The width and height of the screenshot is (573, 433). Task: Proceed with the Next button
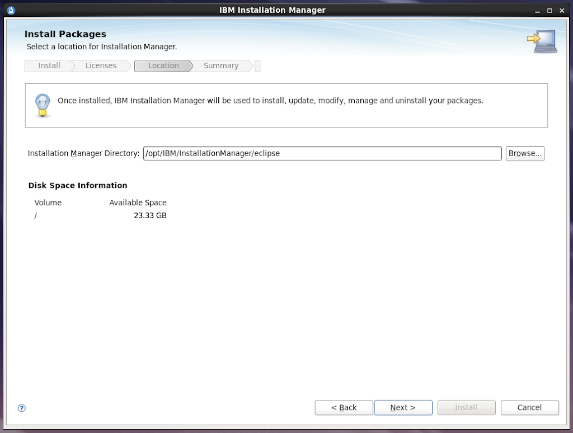(x=403, y=408)
